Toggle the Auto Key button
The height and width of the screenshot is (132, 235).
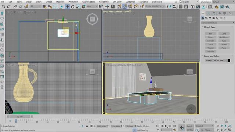[190, 126]
